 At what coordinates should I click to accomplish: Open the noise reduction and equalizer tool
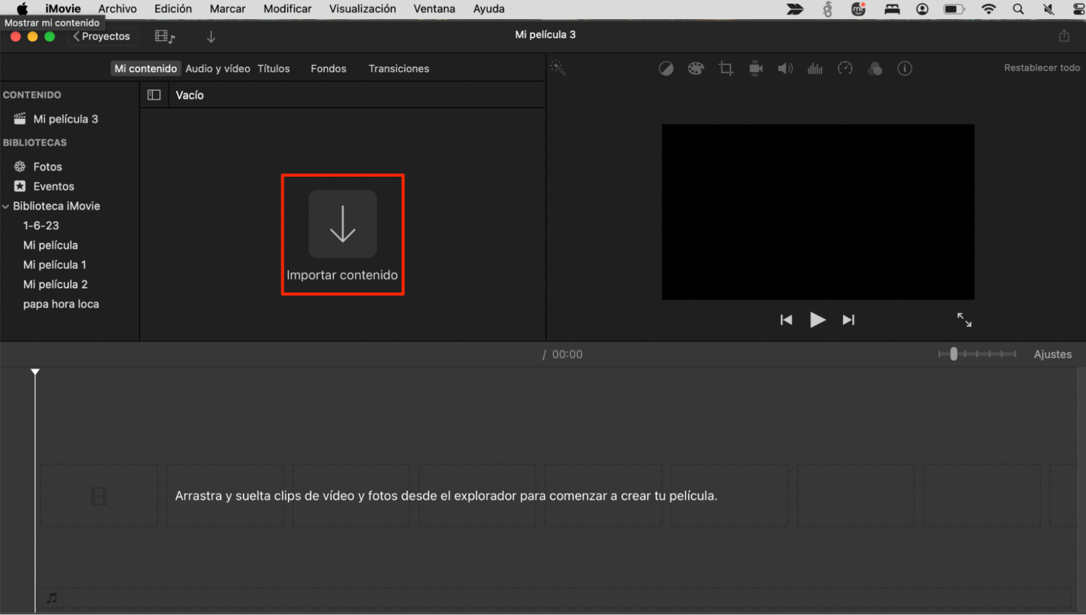tap(815, 68)
